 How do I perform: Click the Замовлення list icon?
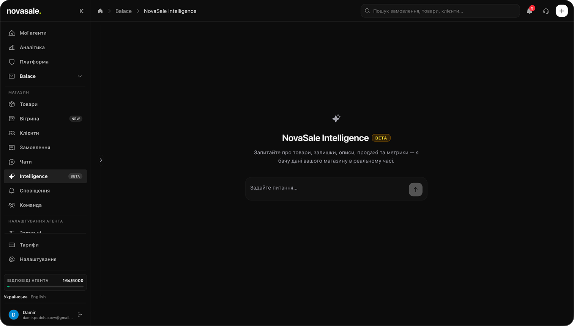(12, 147)
